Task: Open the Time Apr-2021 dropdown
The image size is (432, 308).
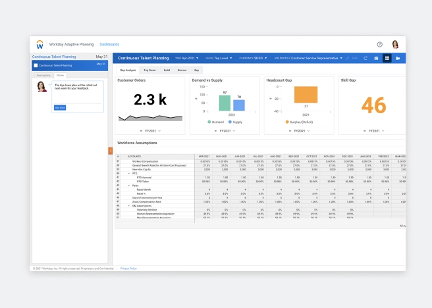Action: pyautogui.click(x=187, y=58)
